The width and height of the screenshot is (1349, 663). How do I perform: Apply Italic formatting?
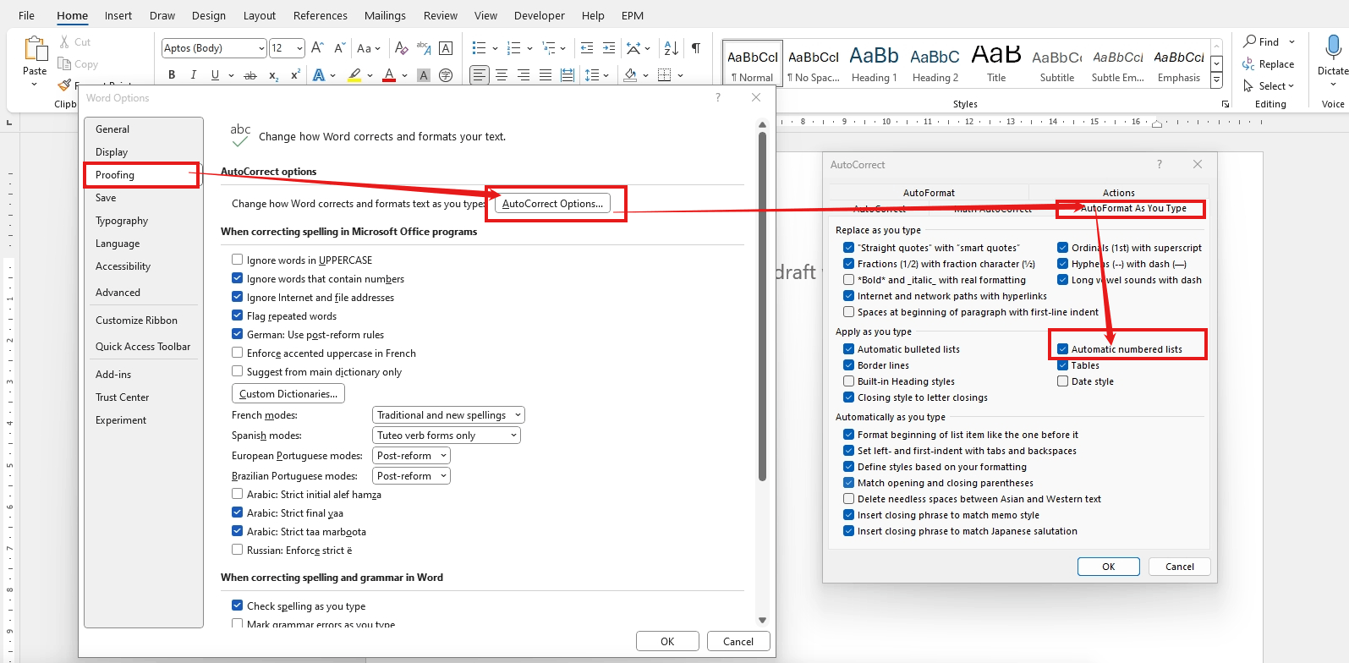(194, 74)
